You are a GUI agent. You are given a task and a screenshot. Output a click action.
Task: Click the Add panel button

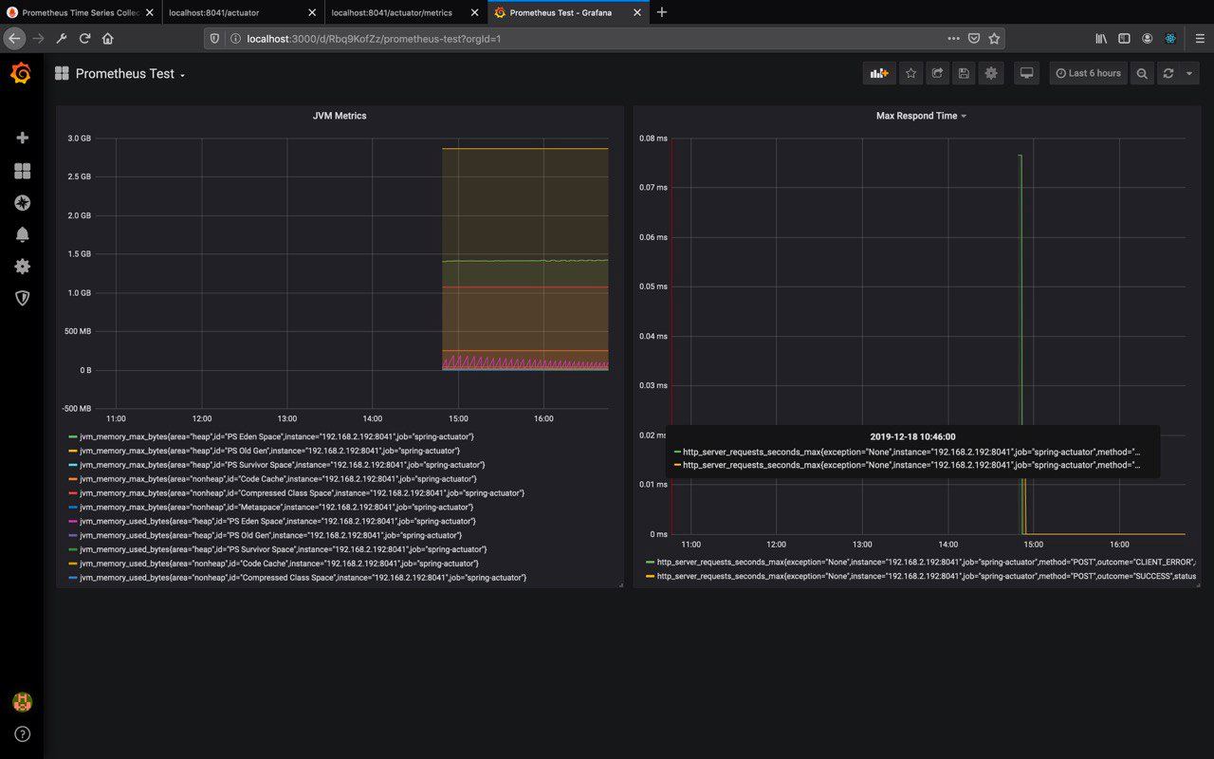(879, 73)
